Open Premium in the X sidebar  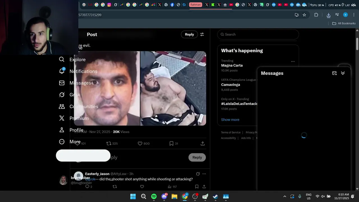tap(73, 118)
